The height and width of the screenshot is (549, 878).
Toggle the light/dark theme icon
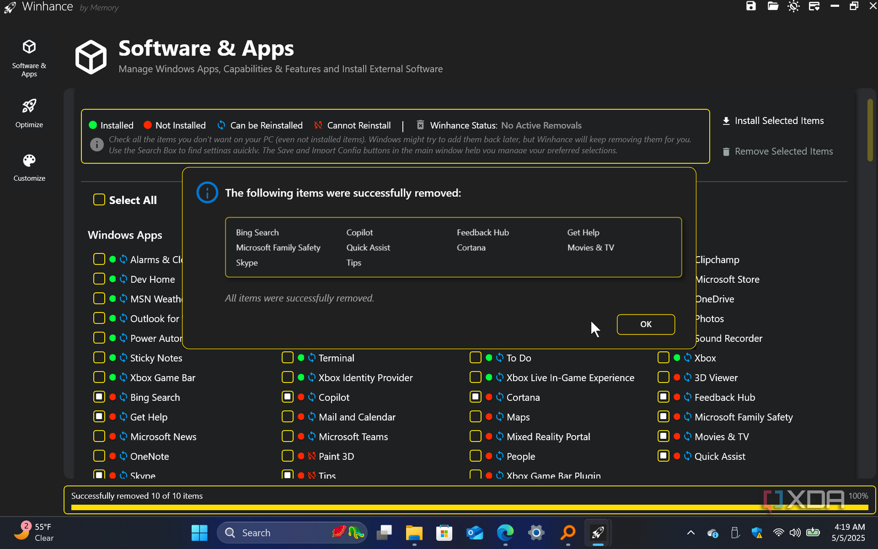(793, 6)
